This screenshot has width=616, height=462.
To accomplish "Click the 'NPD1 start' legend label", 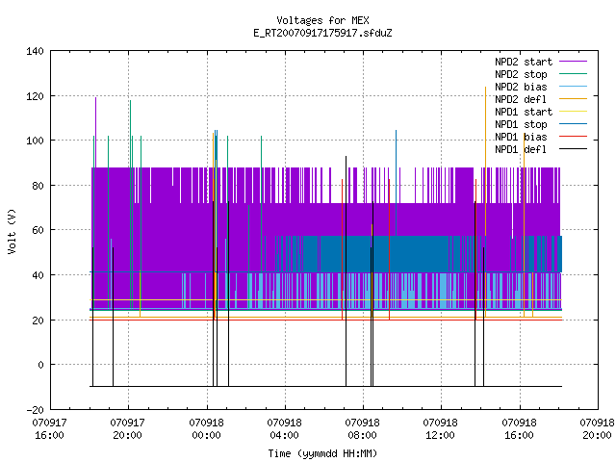I will (x=524, y=112).
